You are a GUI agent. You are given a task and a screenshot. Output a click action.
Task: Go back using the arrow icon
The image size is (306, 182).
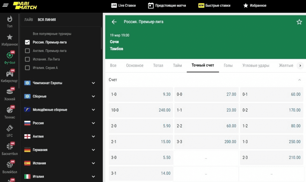click(114, 22)
